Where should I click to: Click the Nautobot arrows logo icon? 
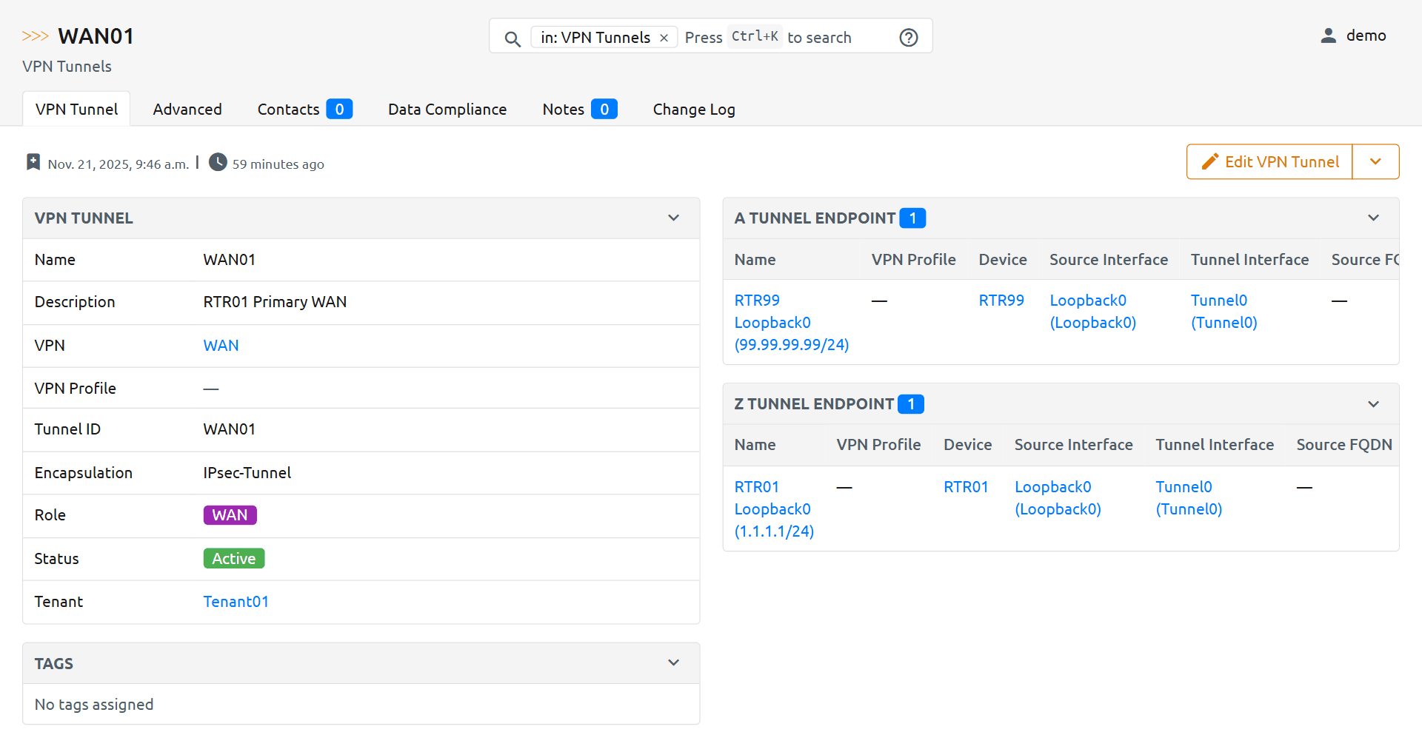point(35,36)
